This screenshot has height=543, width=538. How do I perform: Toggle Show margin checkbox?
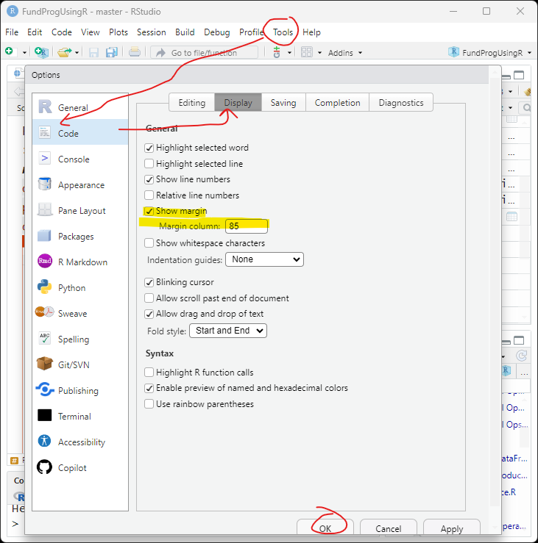(x=149, y=211)
